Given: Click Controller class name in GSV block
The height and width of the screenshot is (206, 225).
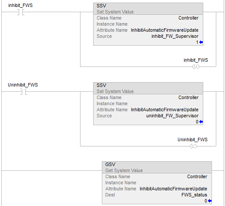Looking at the screenshot, I should (197, 176).
